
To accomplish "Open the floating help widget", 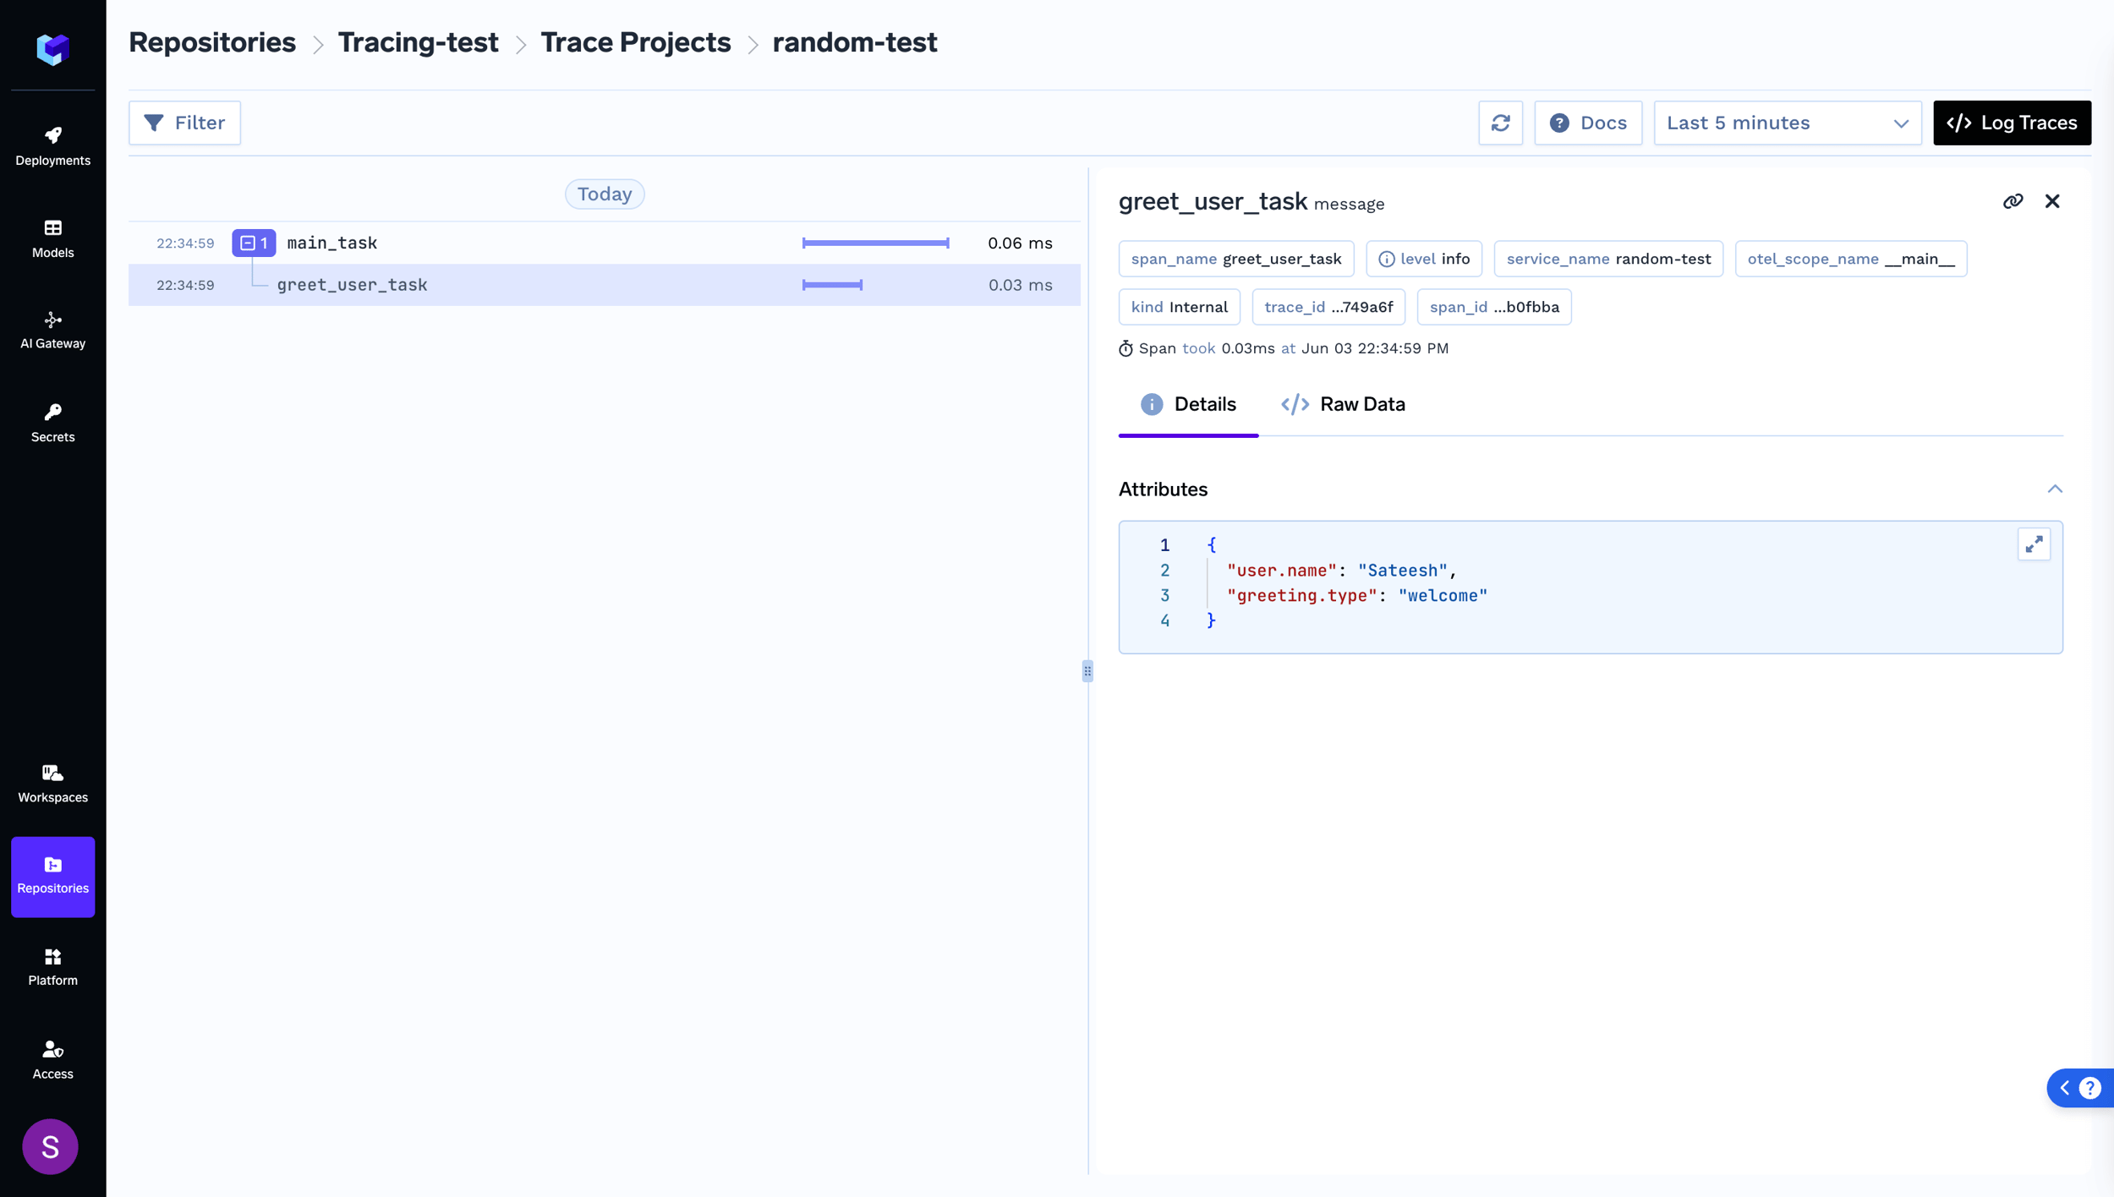I will (x=2081, y=1087).
